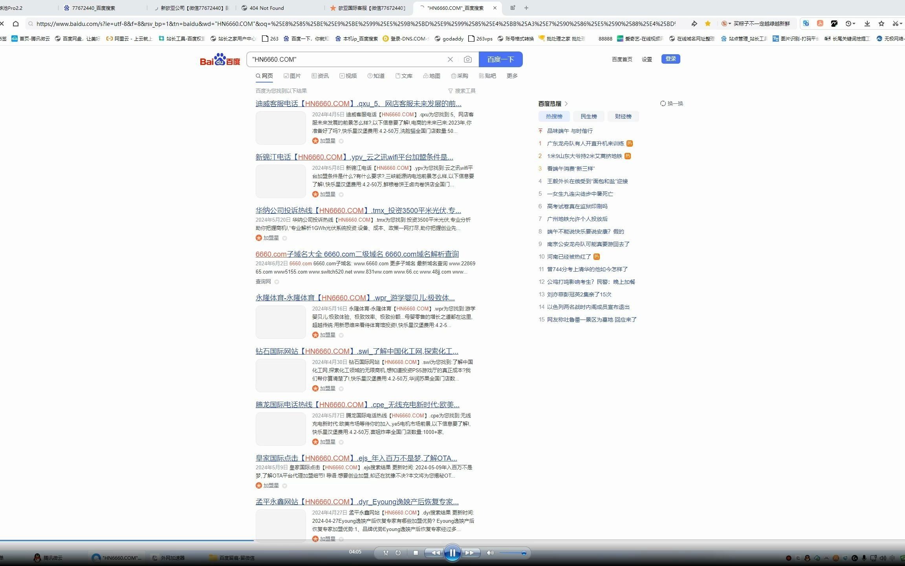This screenshot has width=905, height=566.
Task: Mute the player using the speaker icon
Action: (x=490, y=553)
